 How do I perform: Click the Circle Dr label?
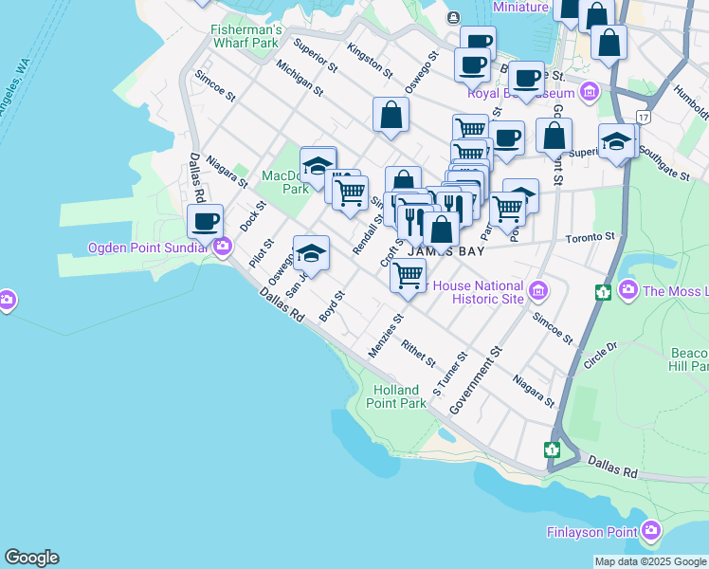click(x=600, y=355)
